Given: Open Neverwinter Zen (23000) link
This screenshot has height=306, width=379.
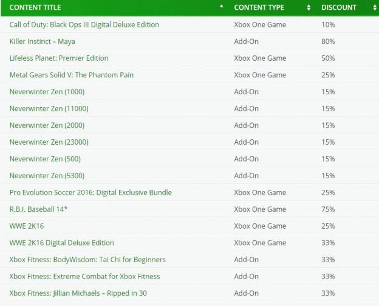Looking at the screenshot, I should pos(49,142).
